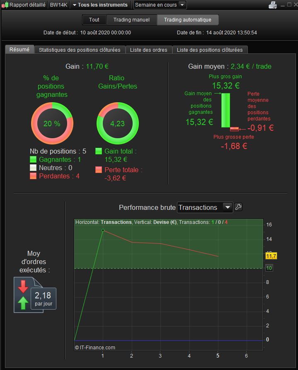Image resolution: width=298 pixels, height=370 pixels.
Task: Switch to Statistiques des positions clôturées tab
Action: click(80, 50)
